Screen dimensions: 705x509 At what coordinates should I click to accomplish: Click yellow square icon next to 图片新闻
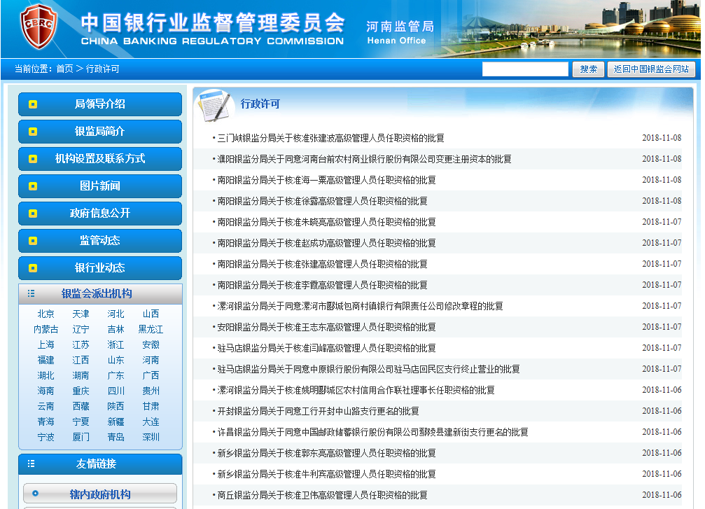pos(33,186)
